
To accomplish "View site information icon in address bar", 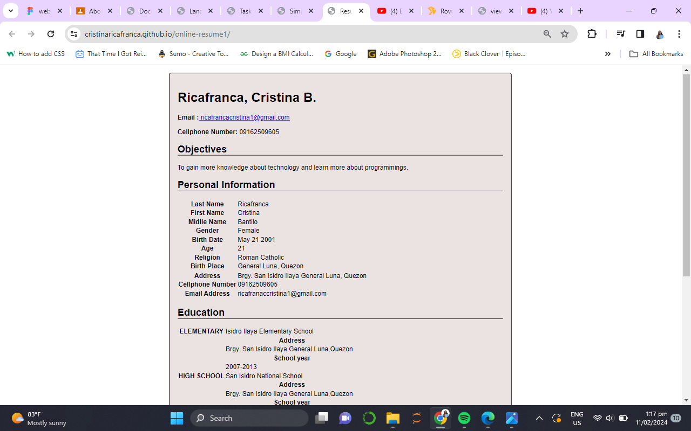I will click(x=74, y=34).
